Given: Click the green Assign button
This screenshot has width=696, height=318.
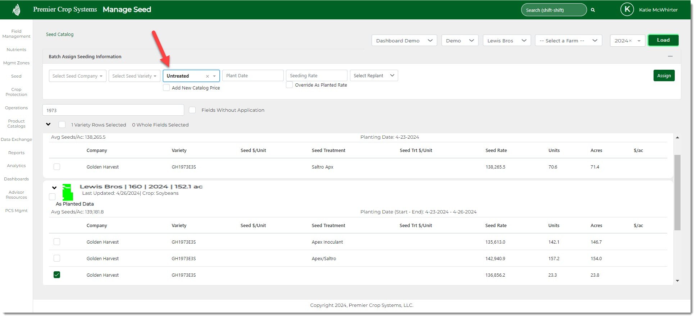Looking at the screenshot, I should 664,75.
